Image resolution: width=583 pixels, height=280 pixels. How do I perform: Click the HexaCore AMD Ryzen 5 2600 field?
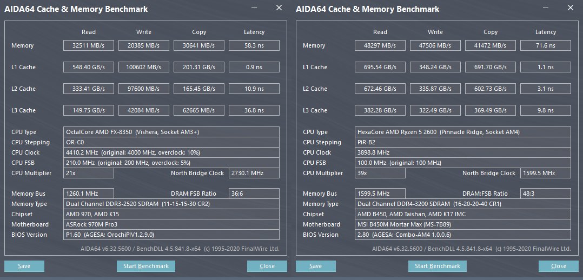tap(463, 132)
